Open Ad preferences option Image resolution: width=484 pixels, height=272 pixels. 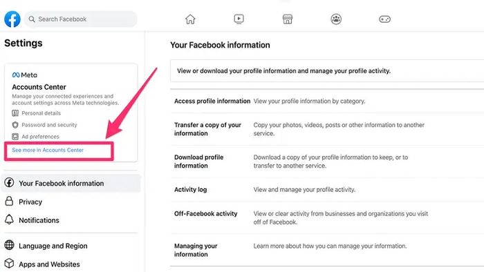pos(35,137)
